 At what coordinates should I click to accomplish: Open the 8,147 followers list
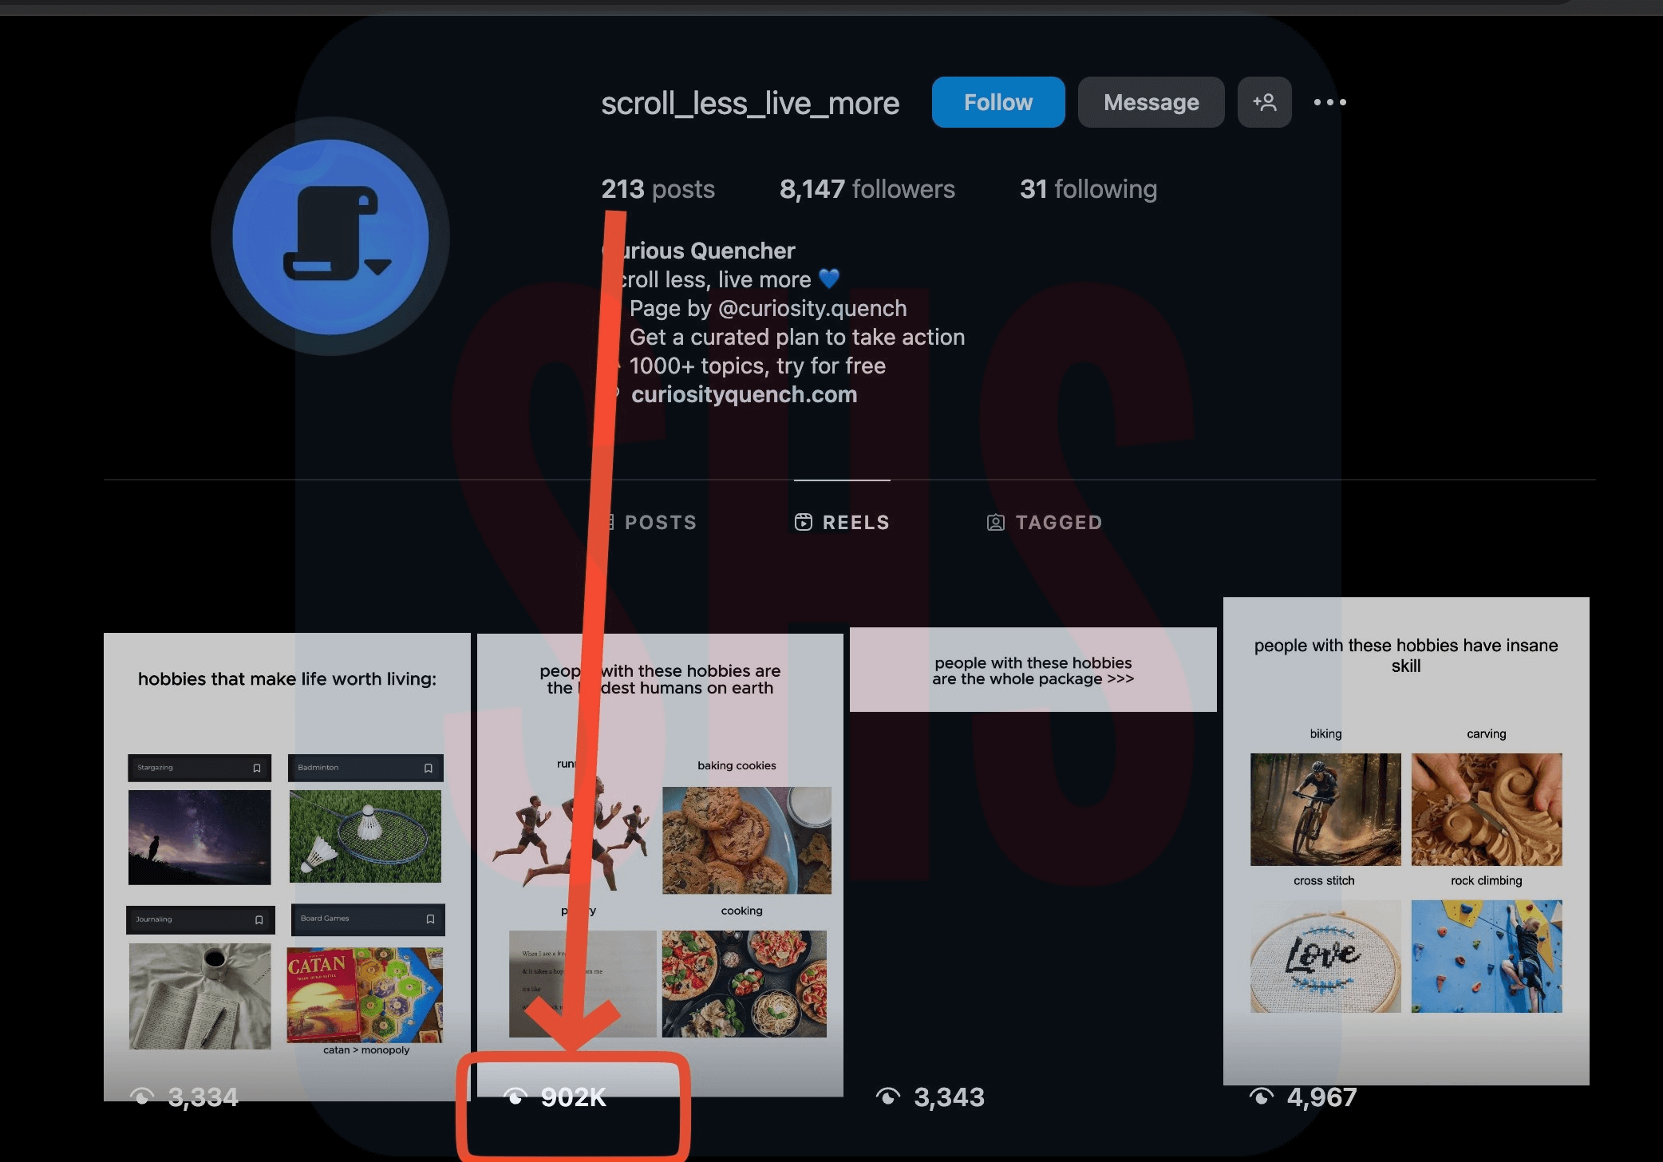click(x=867, y=189)
